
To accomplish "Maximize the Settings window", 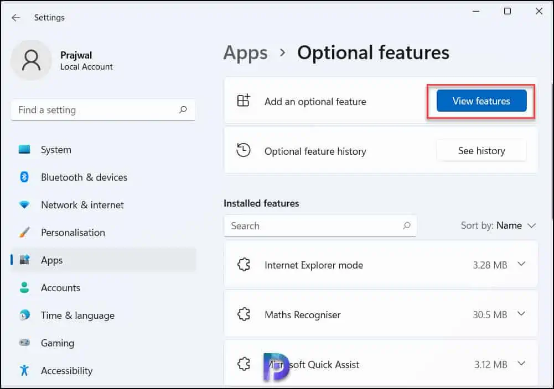I will click(508, 11).
